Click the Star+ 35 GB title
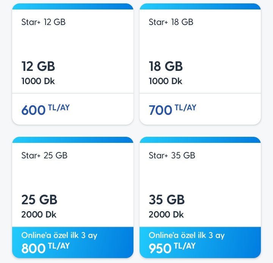 click(172, 155)
